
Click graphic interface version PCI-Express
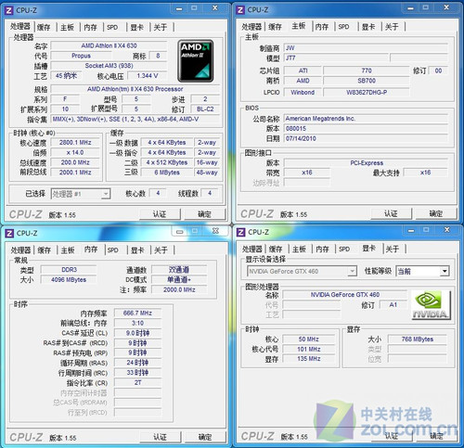366,163
